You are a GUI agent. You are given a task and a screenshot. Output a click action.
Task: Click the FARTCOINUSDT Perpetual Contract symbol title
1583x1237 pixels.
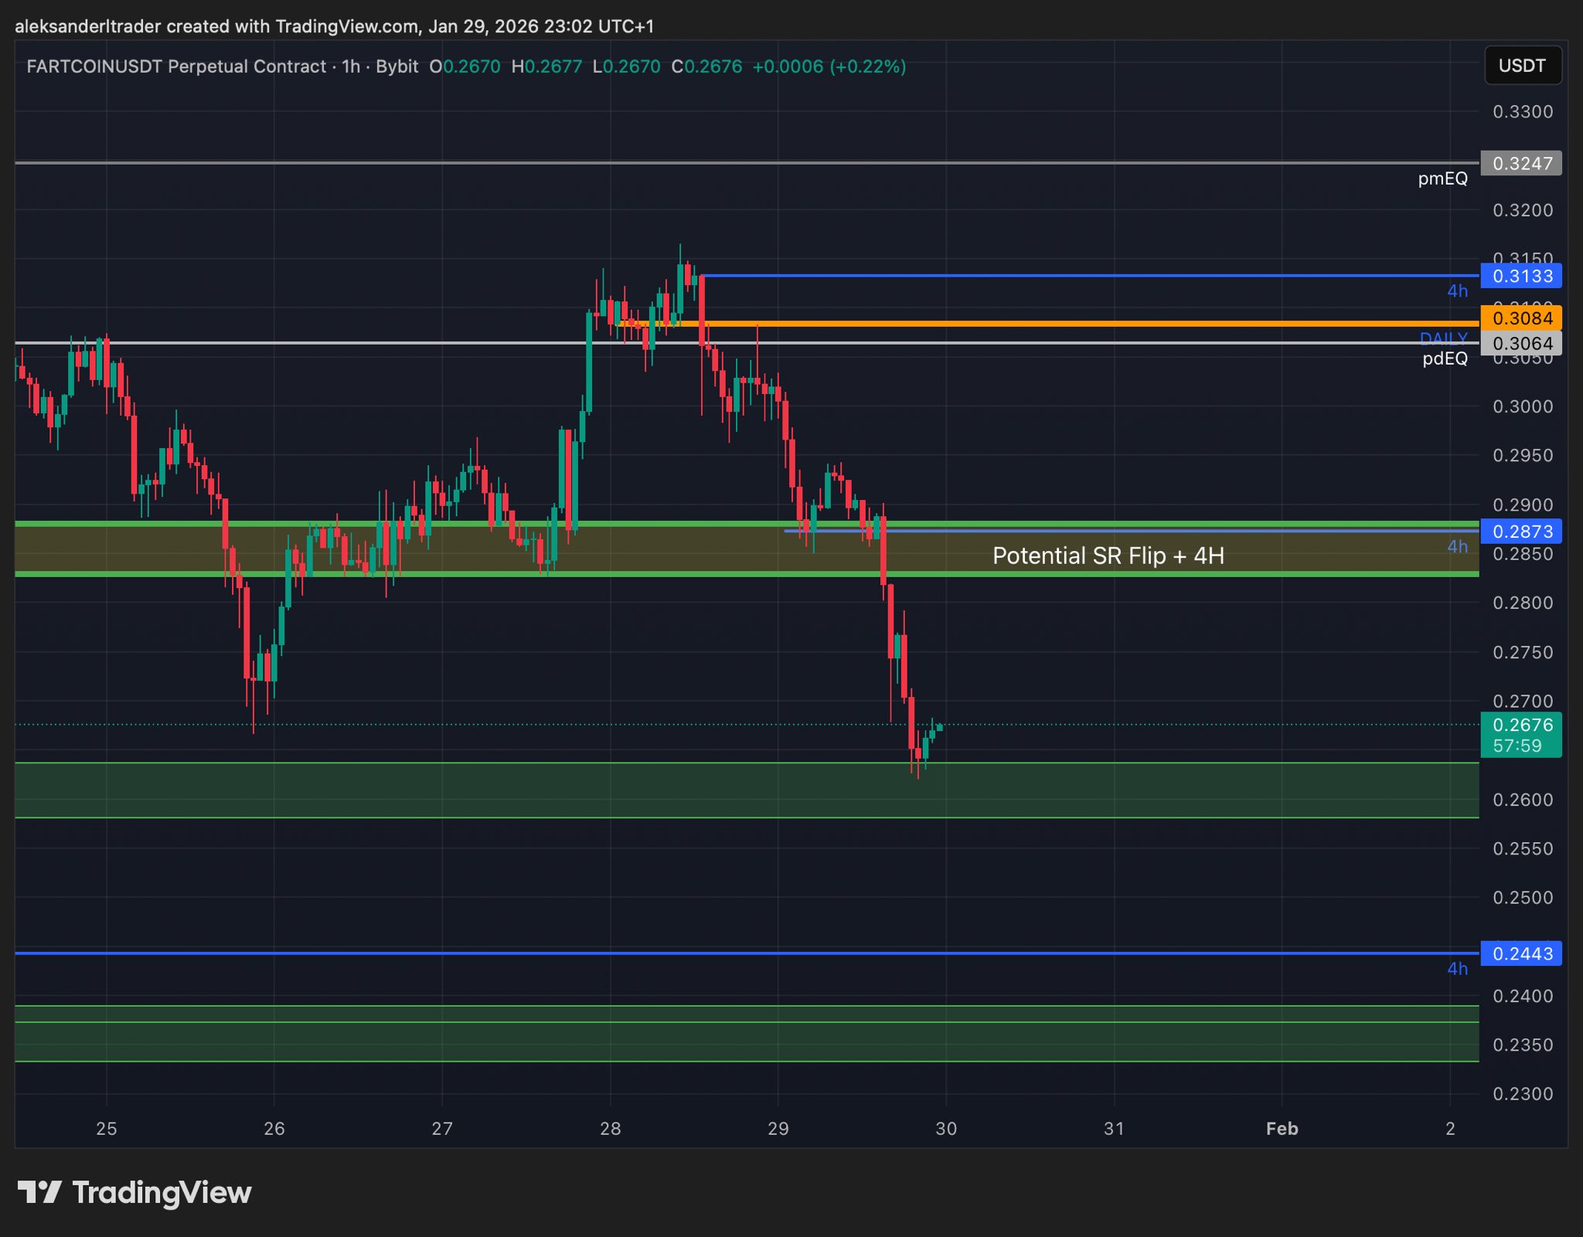[176, 67]
